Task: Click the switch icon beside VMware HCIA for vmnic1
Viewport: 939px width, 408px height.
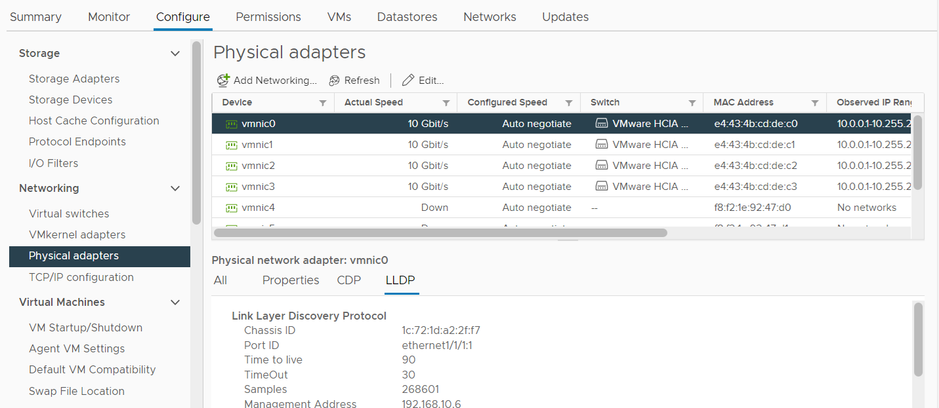Action: point(602,144)
